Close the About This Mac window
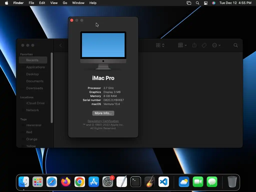 (x=72, y=20)
